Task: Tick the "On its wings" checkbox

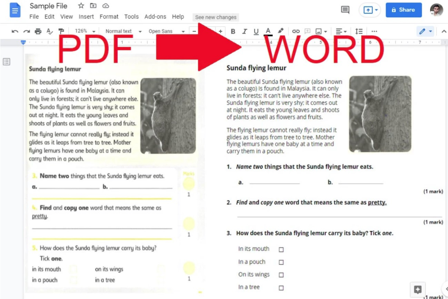Action: [281, 275]
